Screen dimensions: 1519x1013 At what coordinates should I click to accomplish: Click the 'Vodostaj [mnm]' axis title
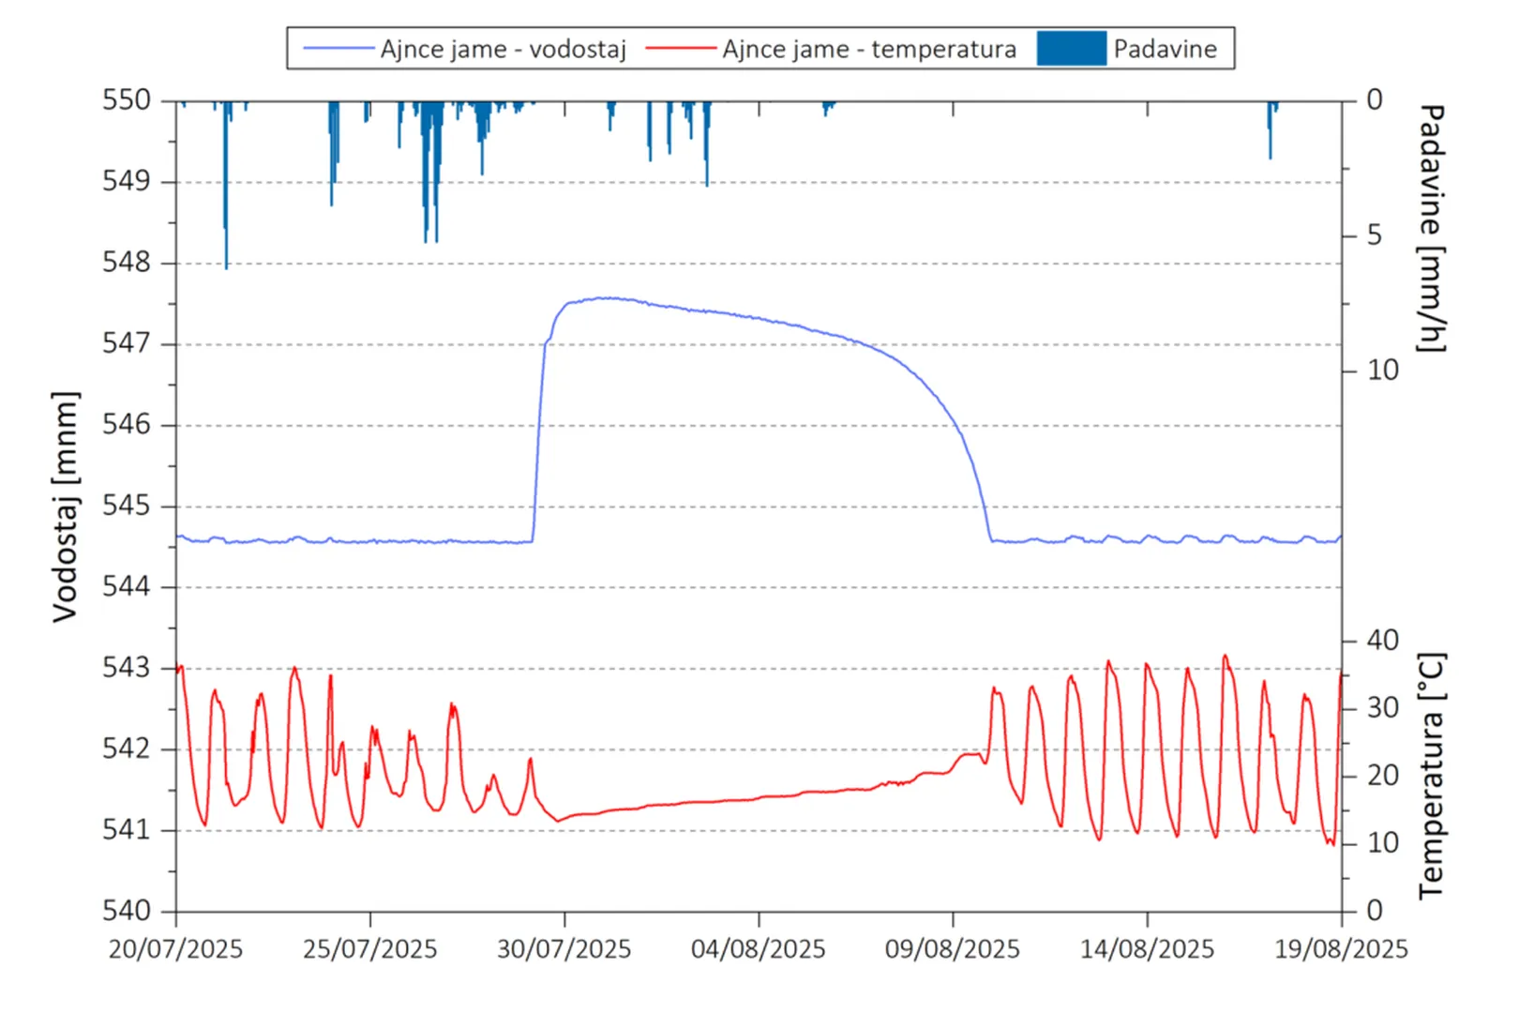[65, 506]
